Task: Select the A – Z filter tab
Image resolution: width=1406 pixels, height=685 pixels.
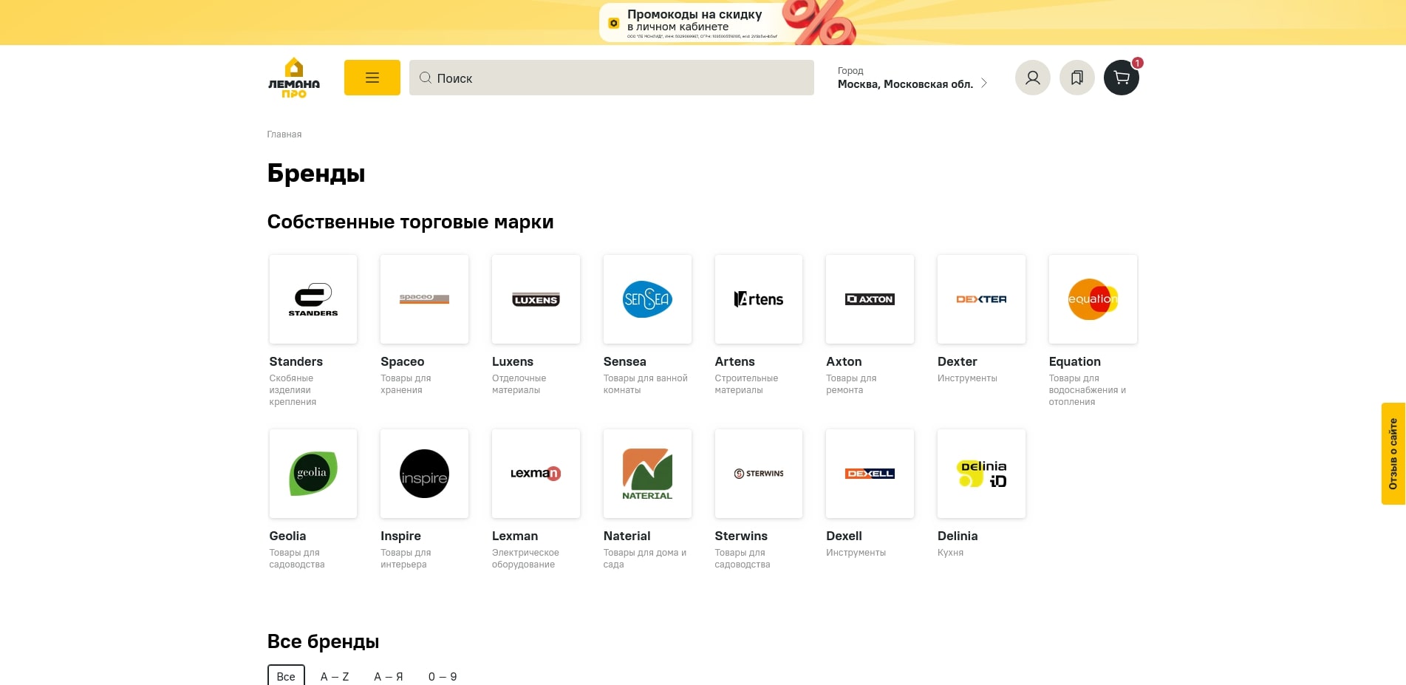Action: coord(335,676)
